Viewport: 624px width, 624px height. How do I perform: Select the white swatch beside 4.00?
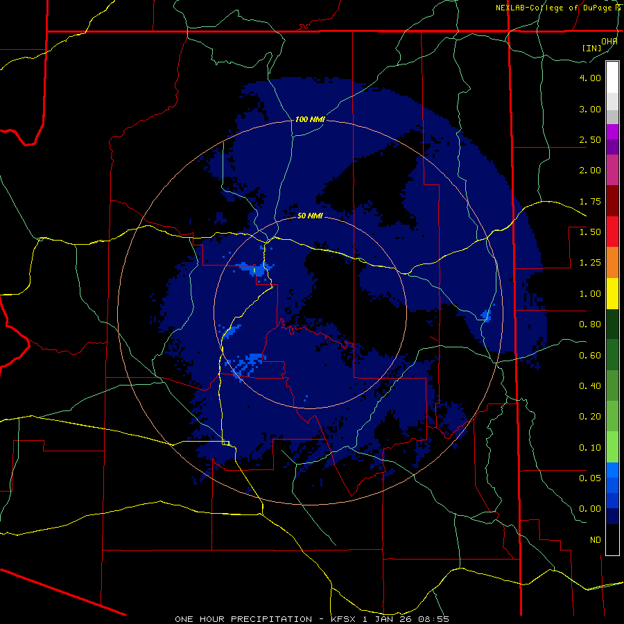click(x=612, y=77)
